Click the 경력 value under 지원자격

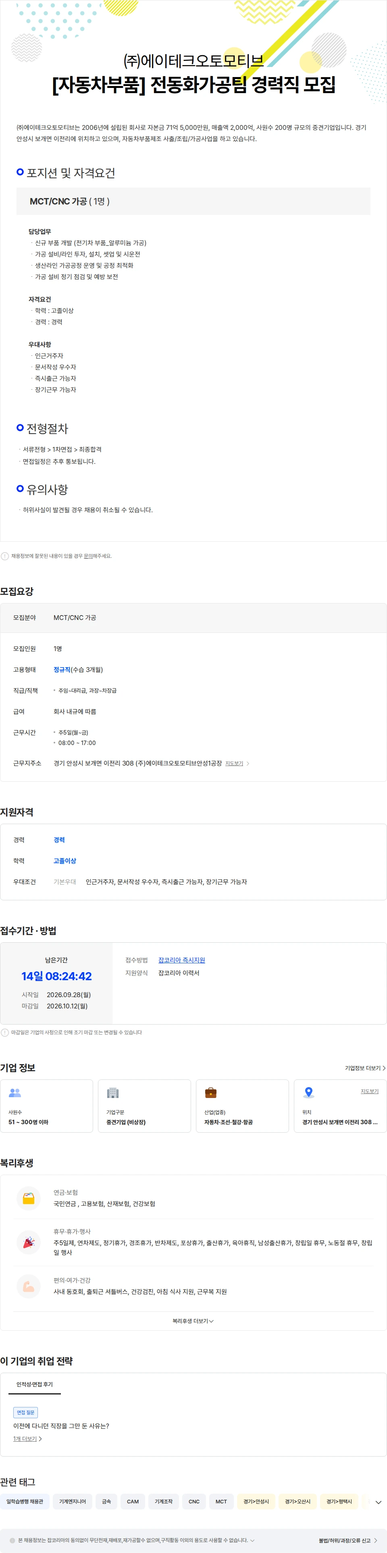[59, 840]
